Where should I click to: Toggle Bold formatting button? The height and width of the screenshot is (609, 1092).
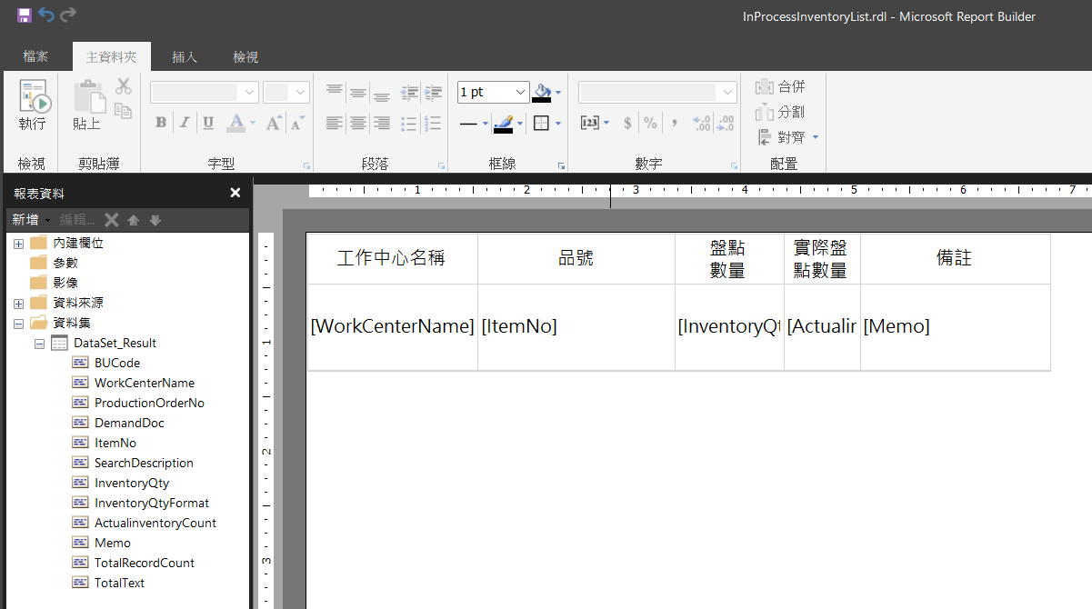click(161, 123)
